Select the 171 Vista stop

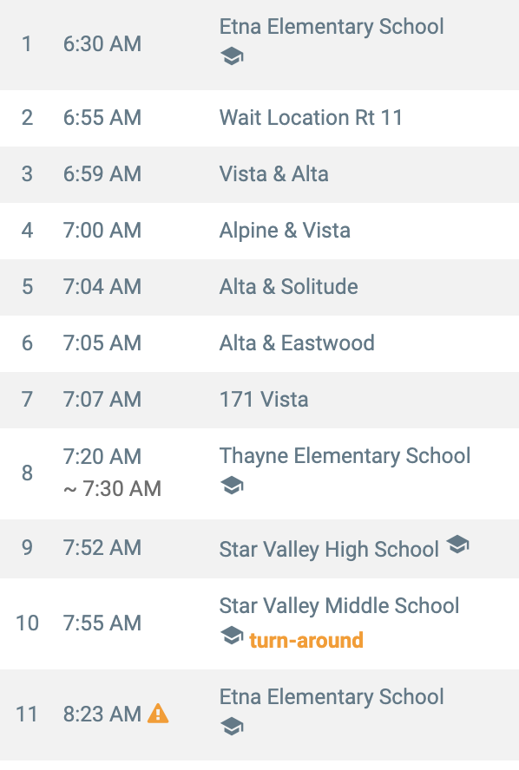tap(259, 401)
